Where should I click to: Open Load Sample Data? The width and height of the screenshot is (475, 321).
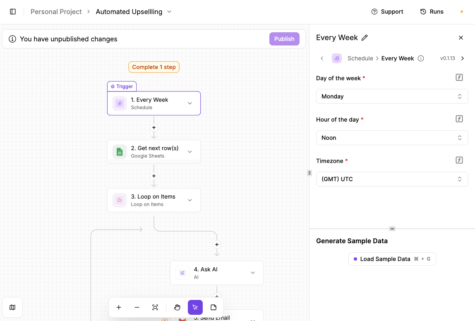coord(392,259)
